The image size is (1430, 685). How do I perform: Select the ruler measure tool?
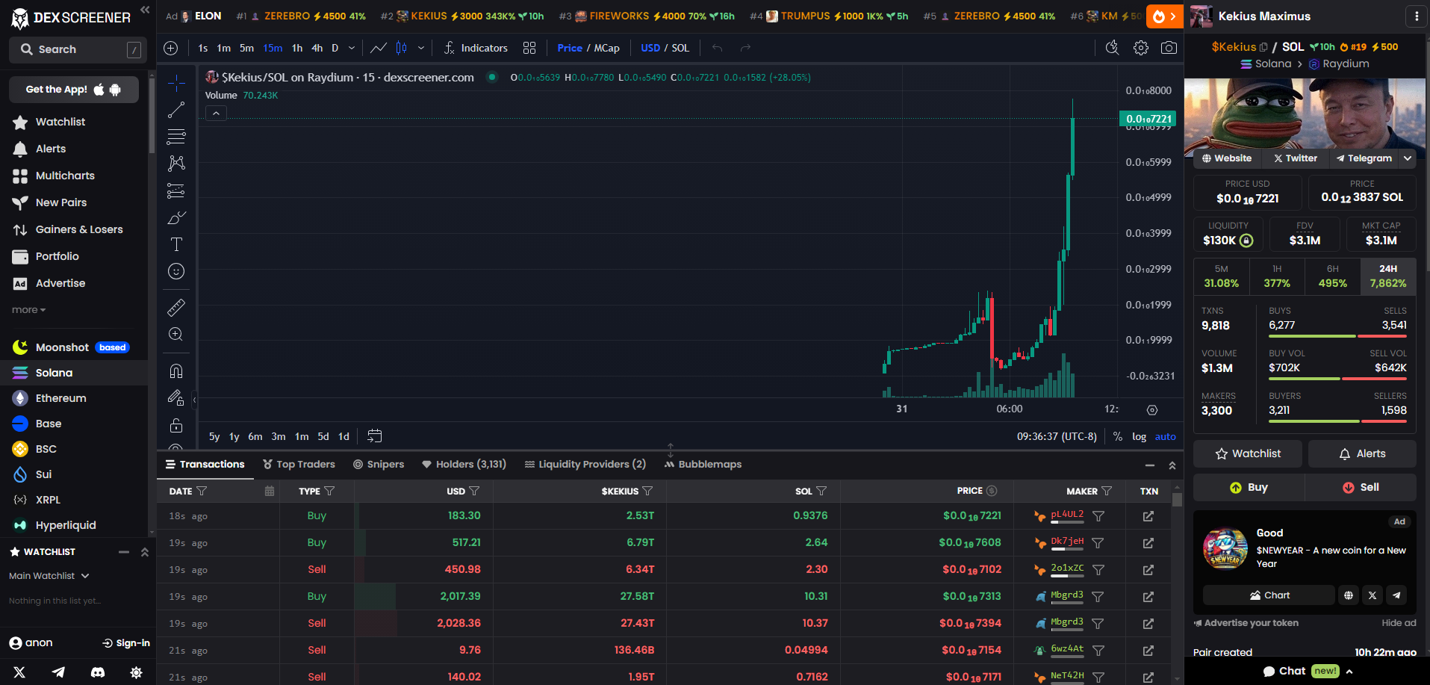pos(176,307)
